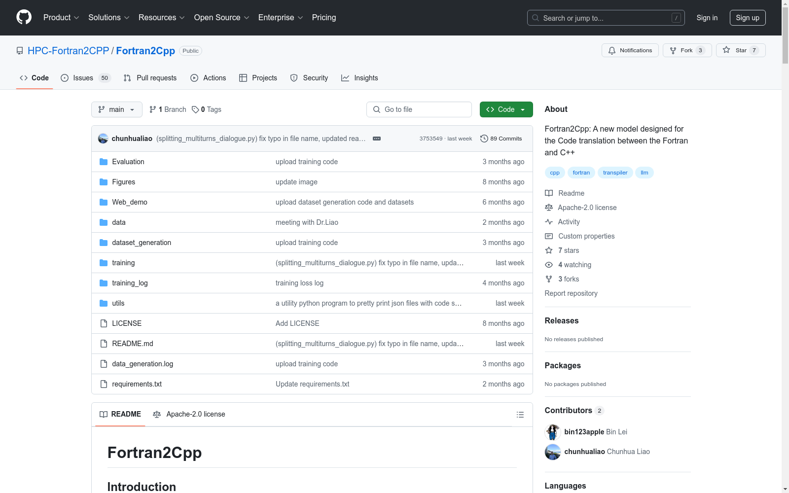This screenshot has width=789, height=493.
Task: Click the 7 stars link
Action: pyautogui.click(x=569, y=250)
